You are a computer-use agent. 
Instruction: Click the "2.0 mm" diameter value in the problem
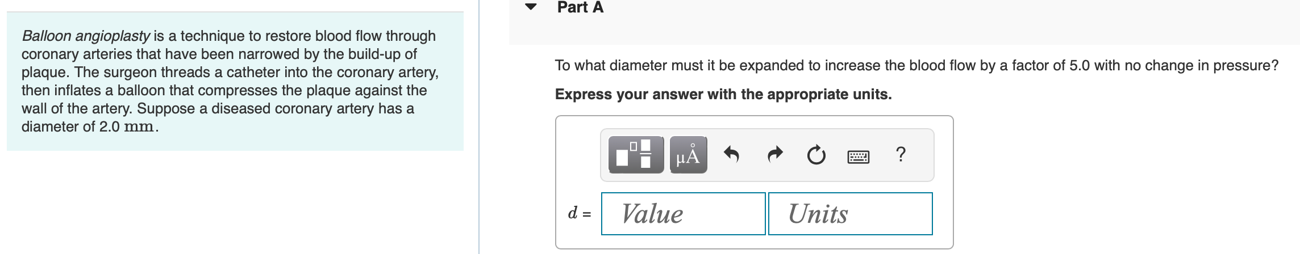click(x=126, y=126)
